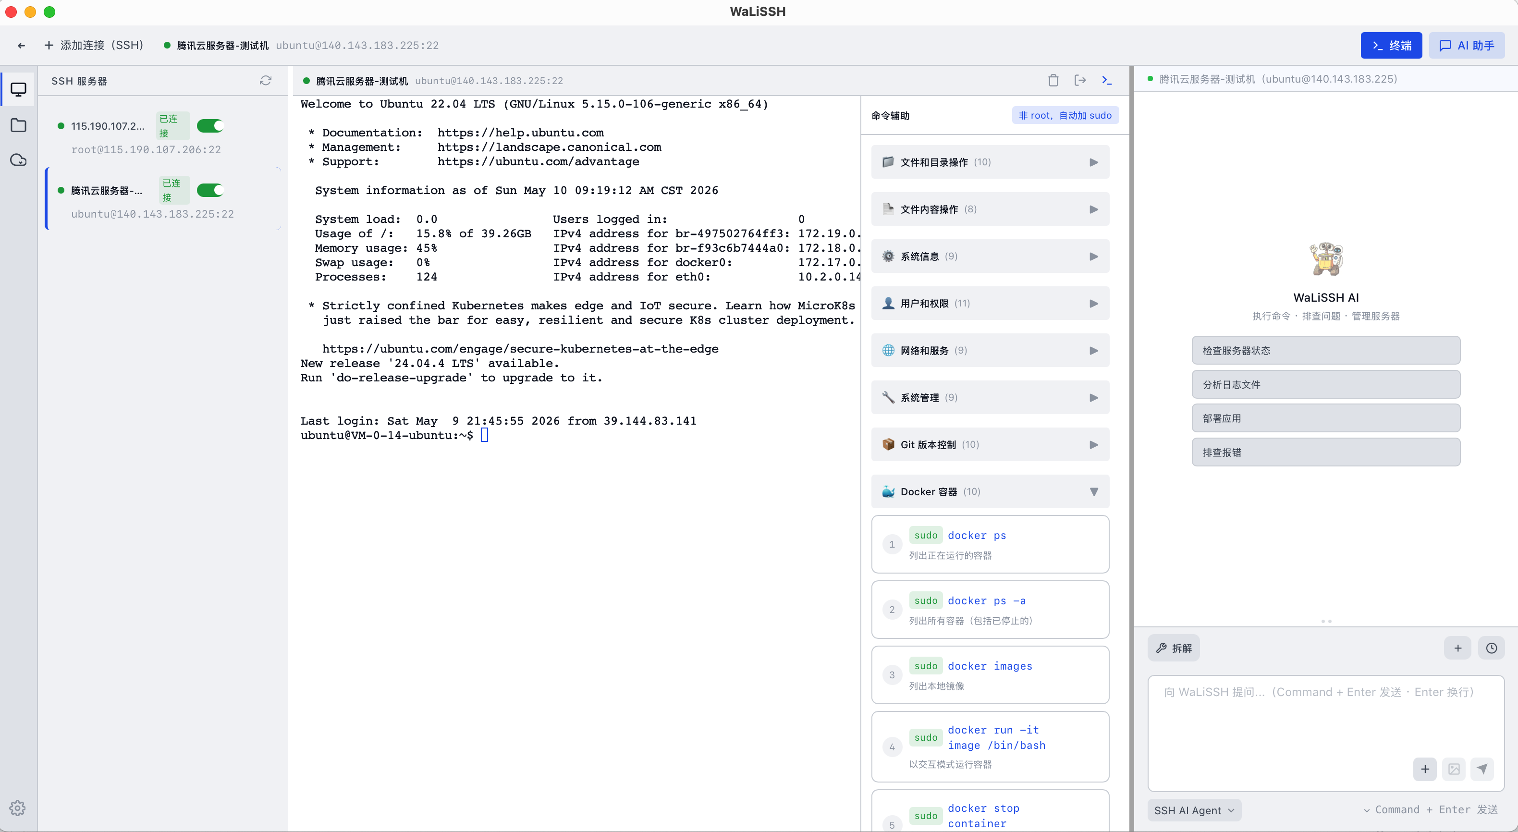
Task: Add attachment with plus icon in input
Action: pyautogui.click(x=1425, y=769)
